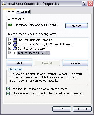The width and height of the screenshot is (94, 115).
Task: Click the Client for Microsoft Networks icon
Action: (x=15, y=40)
